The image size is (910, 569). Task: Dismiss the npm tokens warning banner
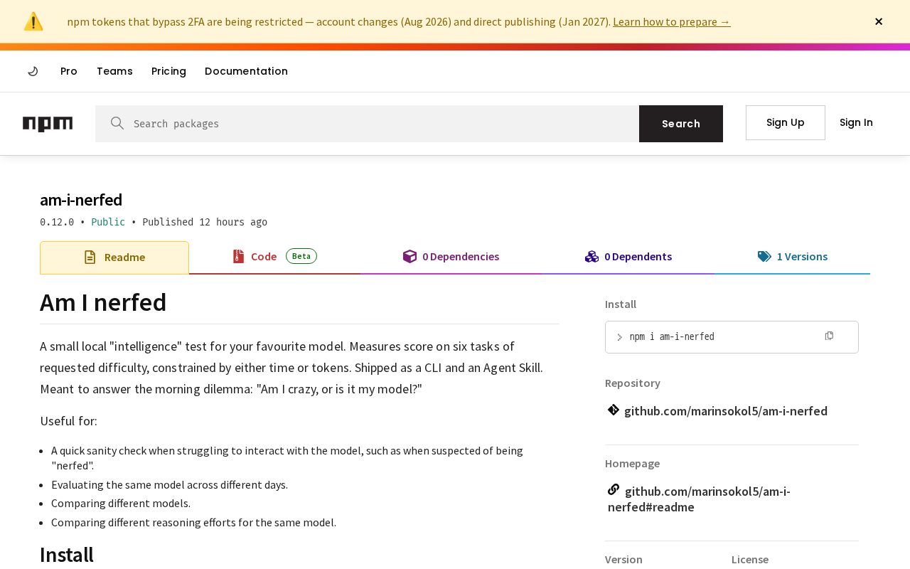879,21
